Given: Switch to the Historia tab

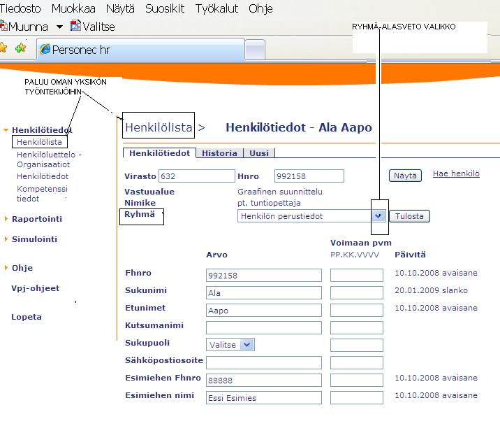Looking at the screenshot, I should (219, 153).
